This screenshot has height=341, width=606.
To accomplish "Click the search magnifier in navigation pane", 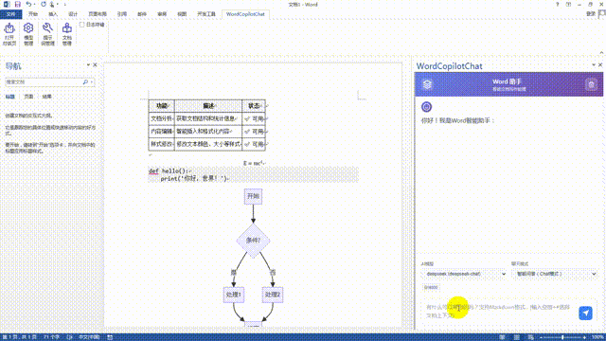I will pyautogui.click(x=85, y=82).
